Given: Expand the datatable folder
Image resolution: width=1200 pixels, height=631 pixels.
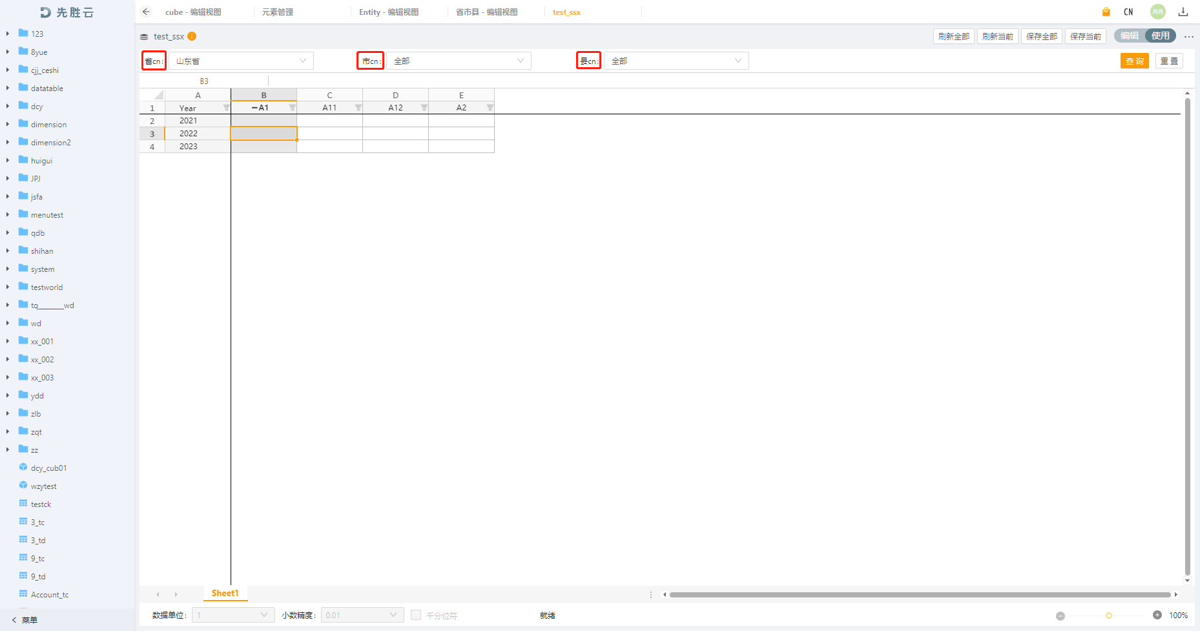Looking at the screenshot, I should pyautogui.click(x=7, y=88).
